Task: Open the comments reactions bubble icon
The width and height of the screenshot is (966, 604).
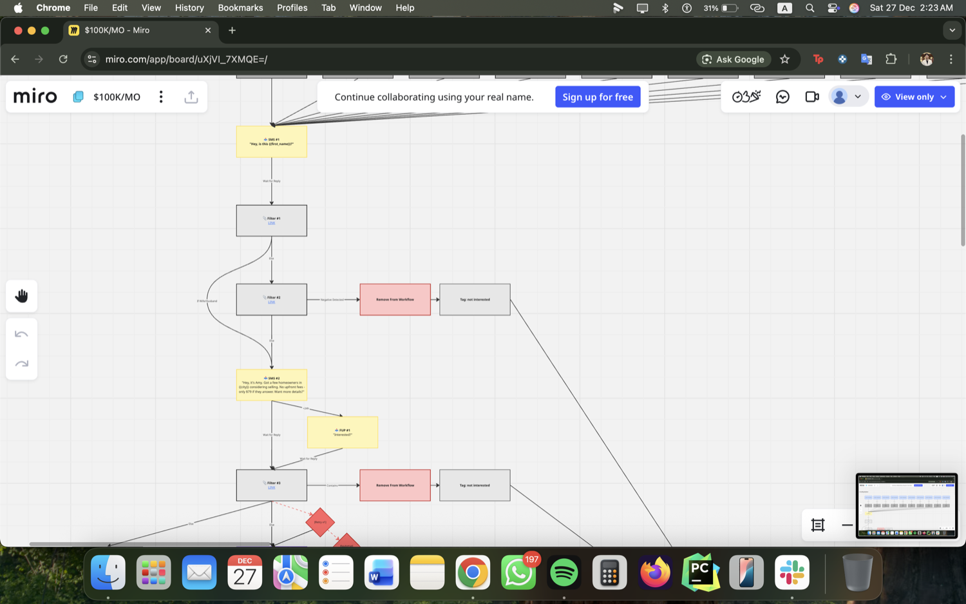Action: [782, 97]
